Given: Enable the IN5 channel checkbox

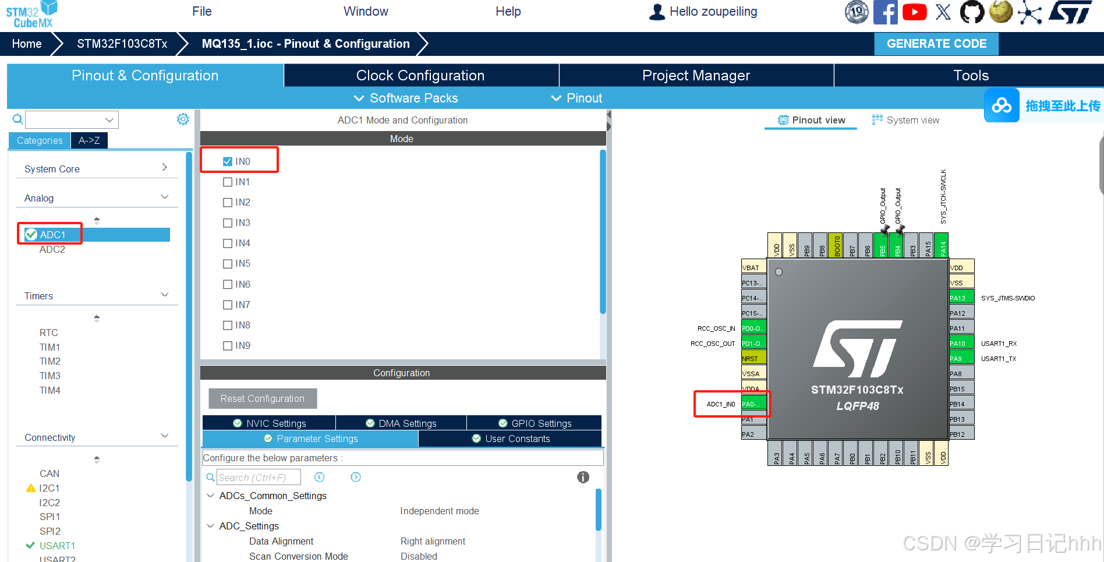Looking at the screenshot, I should pos(228,263).
